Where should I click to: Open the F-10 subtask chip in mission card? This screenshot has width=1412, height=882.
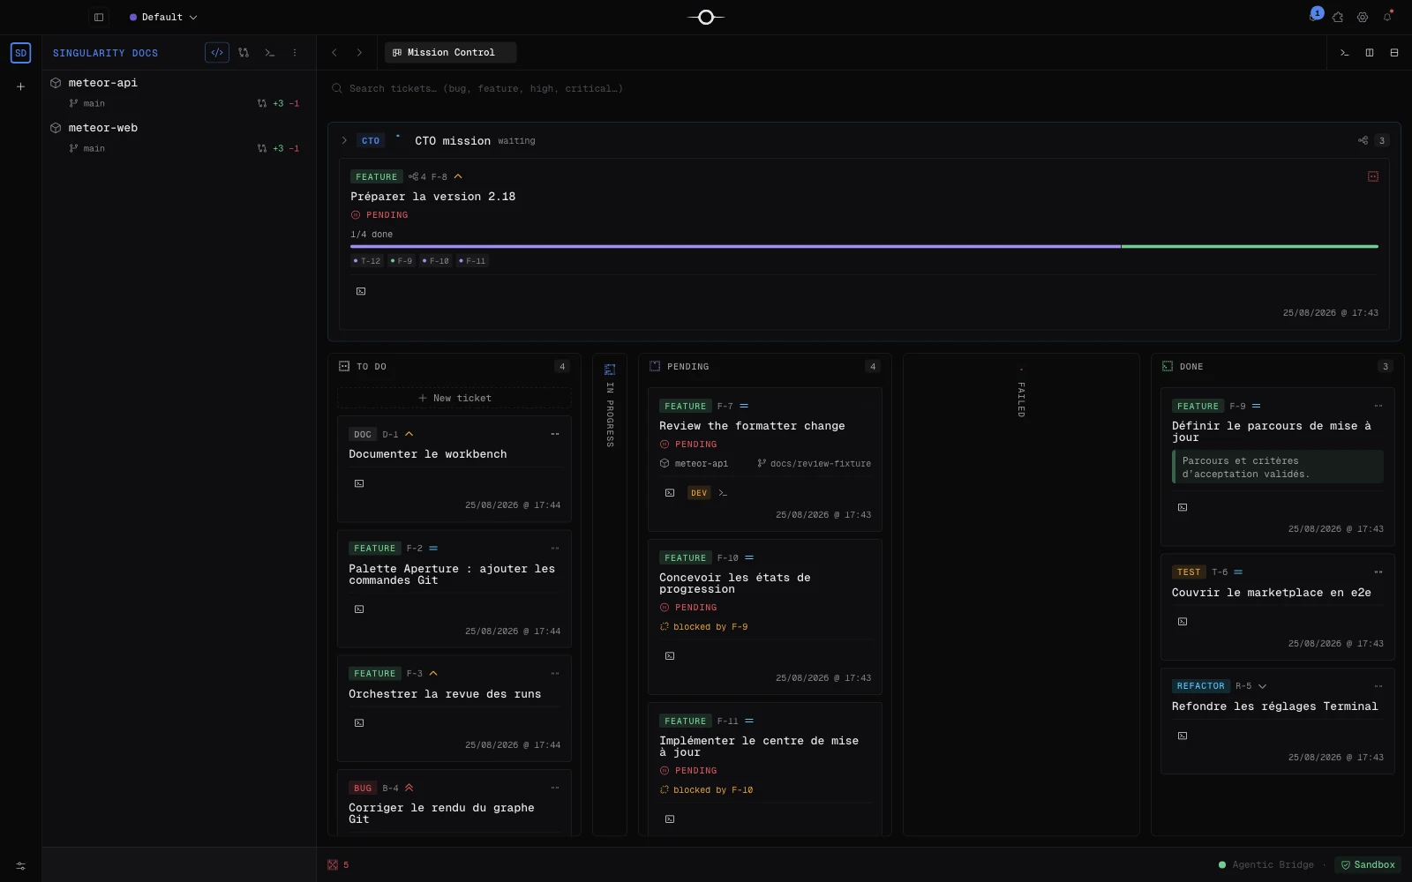(436, 261)
